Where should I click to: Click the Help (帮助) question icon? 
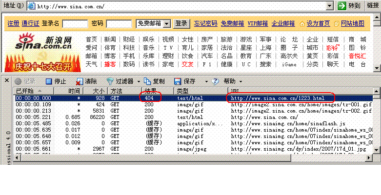tap(215, 81)
